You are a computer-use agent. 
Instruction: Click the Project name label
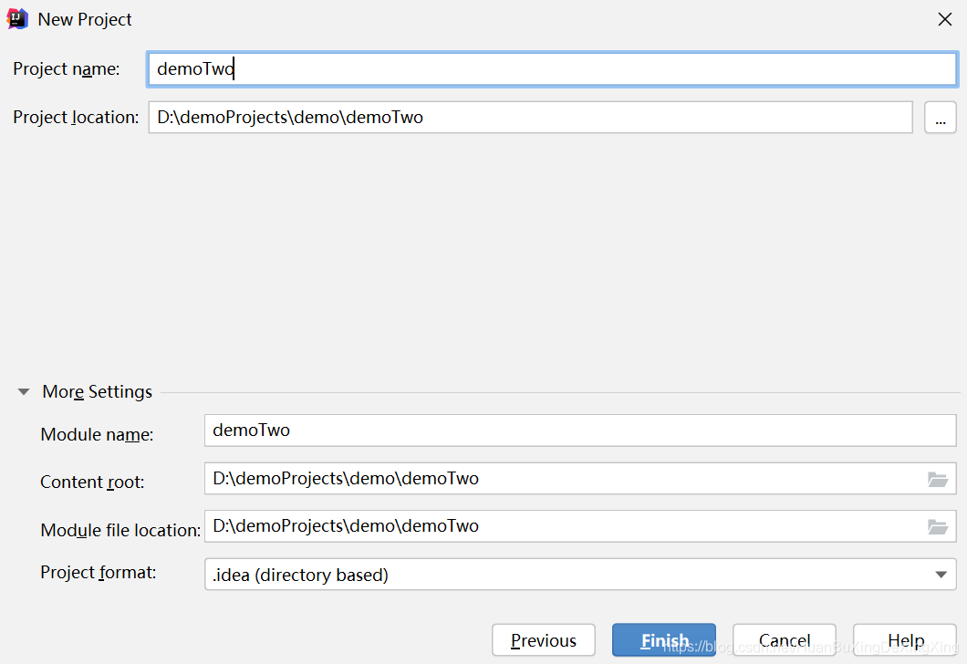tap(67, 68)
